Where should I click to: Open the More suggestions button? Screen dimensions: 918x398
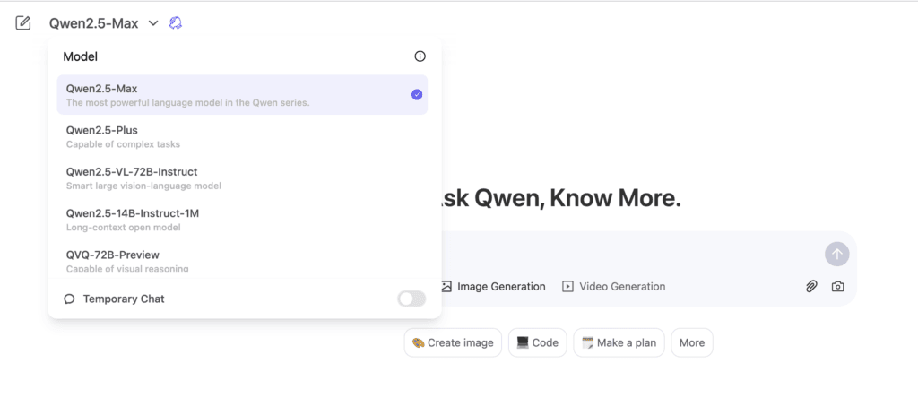(x=691, y=342)
